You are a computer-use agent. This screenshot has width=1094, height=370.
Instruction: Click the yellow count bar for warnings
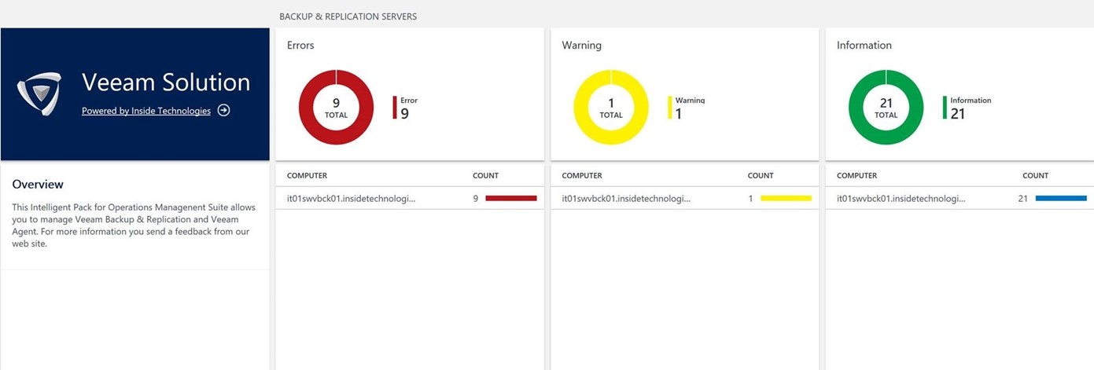tap(786, 199)
